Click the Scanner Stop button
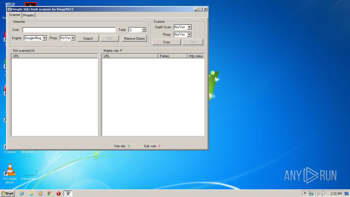Viewport: 350px width, 197px height. (x=193, y=42)
